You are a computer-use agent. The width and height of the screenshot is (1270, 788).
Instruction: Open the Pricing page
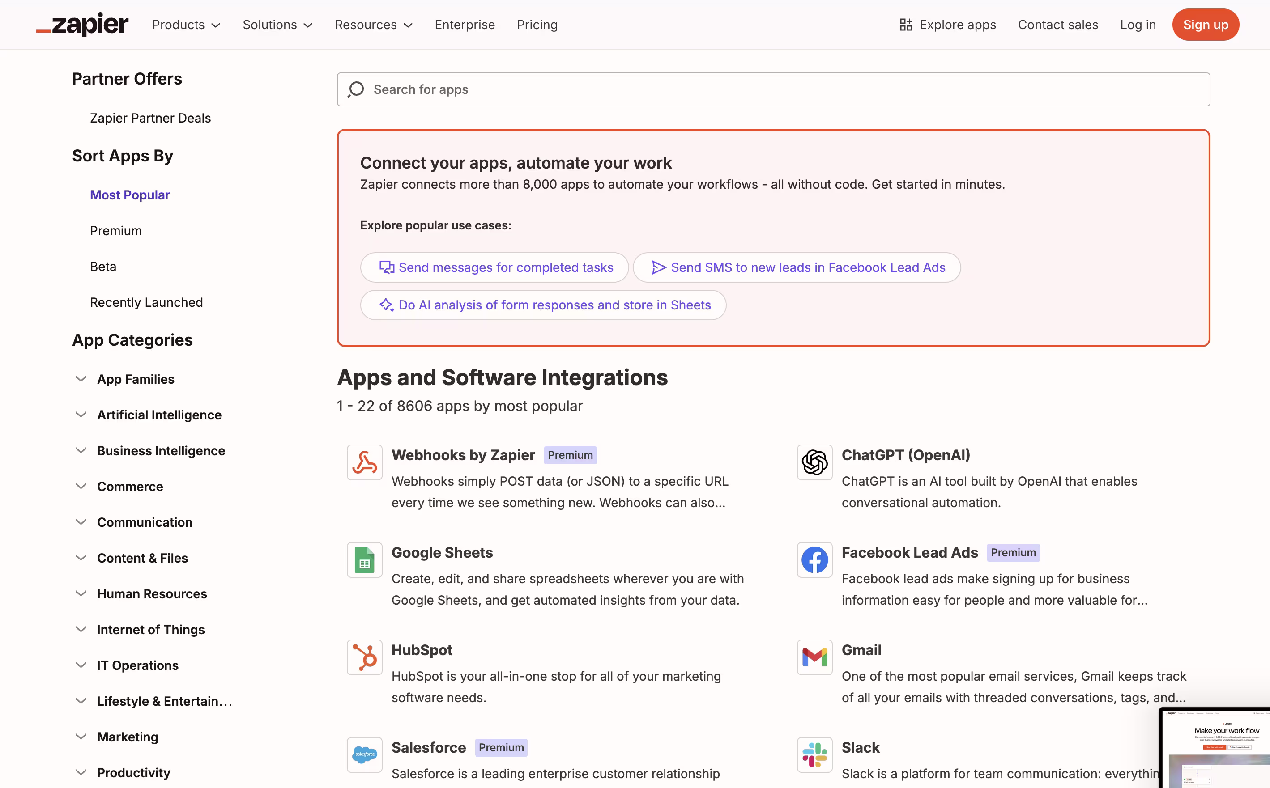point(537,25)
